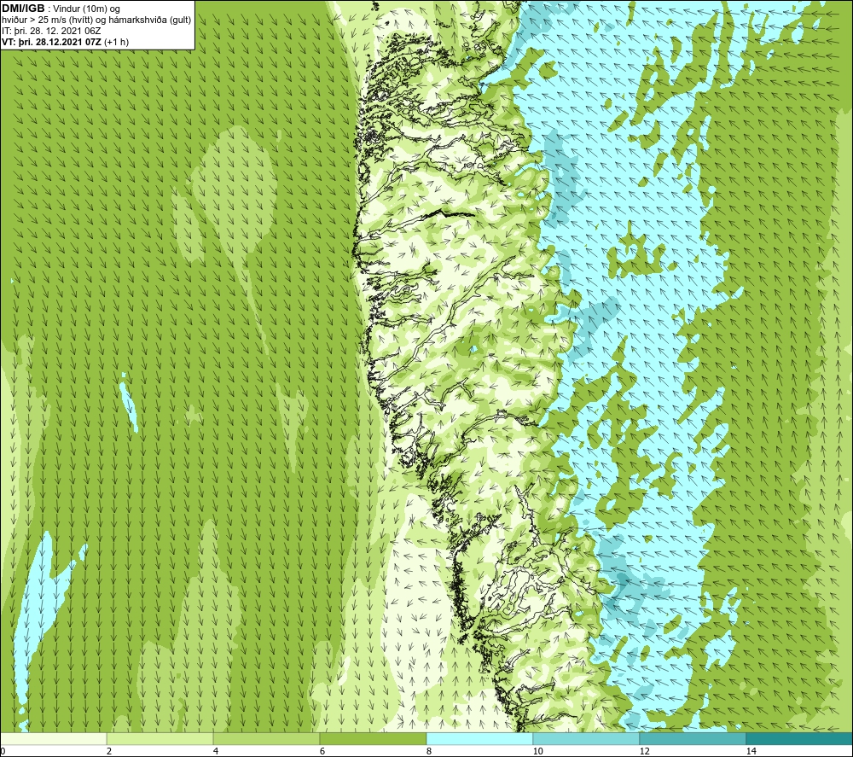Screen dimensions: 853x757
Task: Click the scale label '6'
Action: point(322,751)
